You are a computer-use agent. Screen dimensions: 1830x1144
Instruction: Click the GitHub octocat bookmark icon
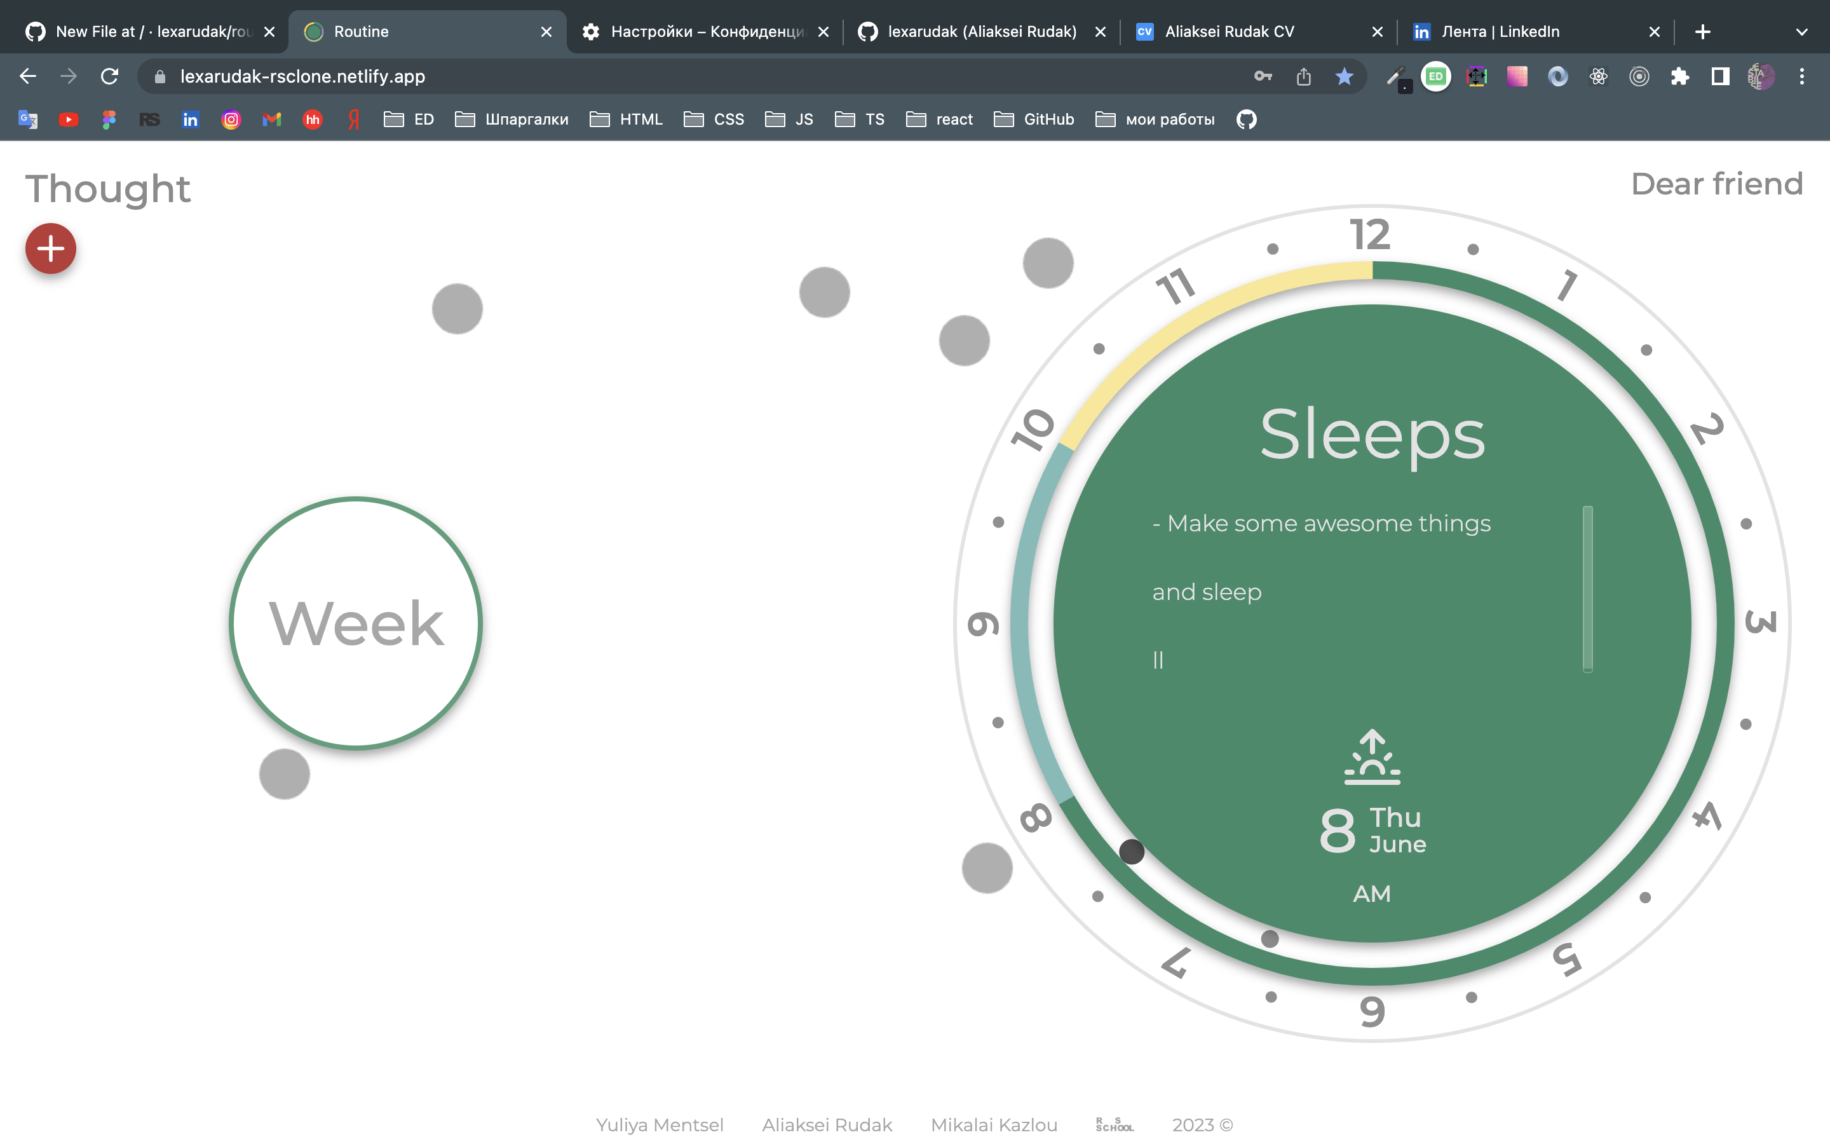1246,119
